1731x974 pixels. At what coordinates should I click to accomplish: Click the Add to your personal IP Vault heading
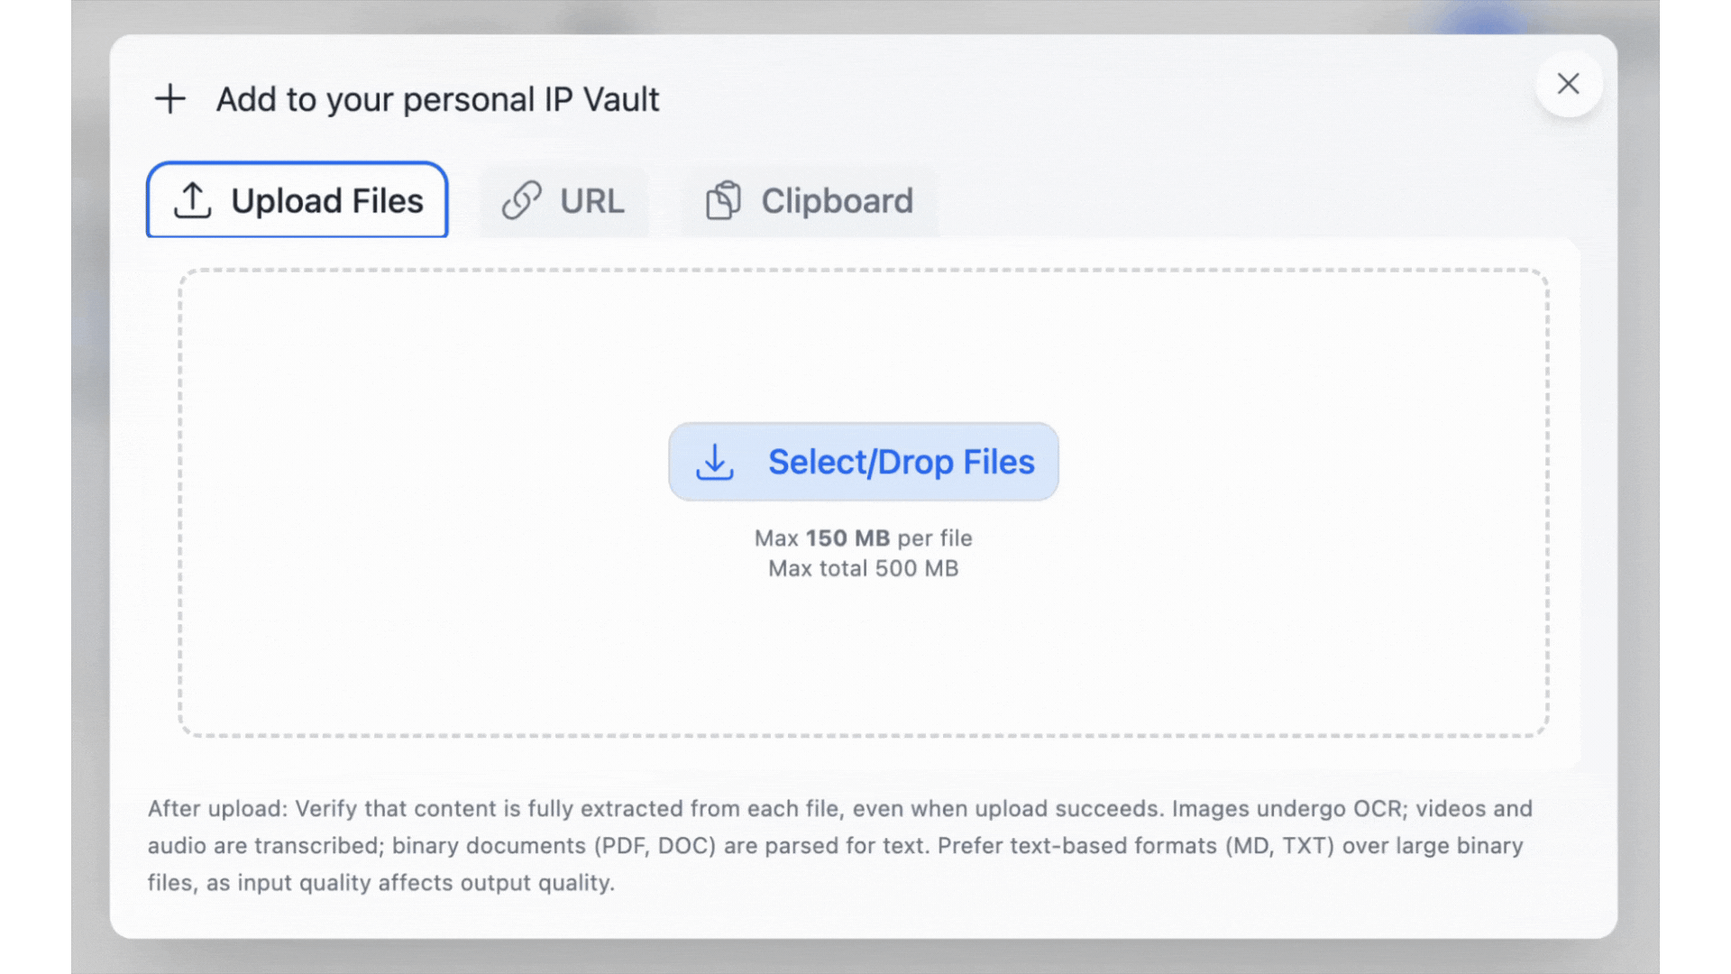pos(437,99)
